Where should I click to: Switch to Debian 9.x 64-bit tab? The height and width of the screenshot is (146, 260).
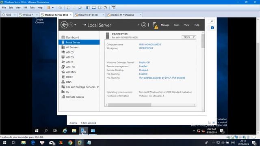[x=88, y=15]
